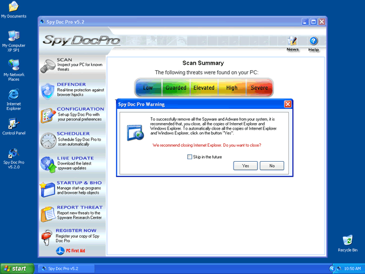
Task: Click the PC First Aid logo link
Action: coord(72,251)
